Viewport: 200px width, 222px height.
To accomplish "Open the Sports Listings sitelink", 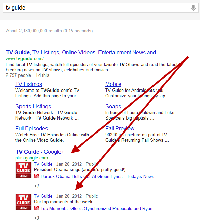I will point(33,106).
